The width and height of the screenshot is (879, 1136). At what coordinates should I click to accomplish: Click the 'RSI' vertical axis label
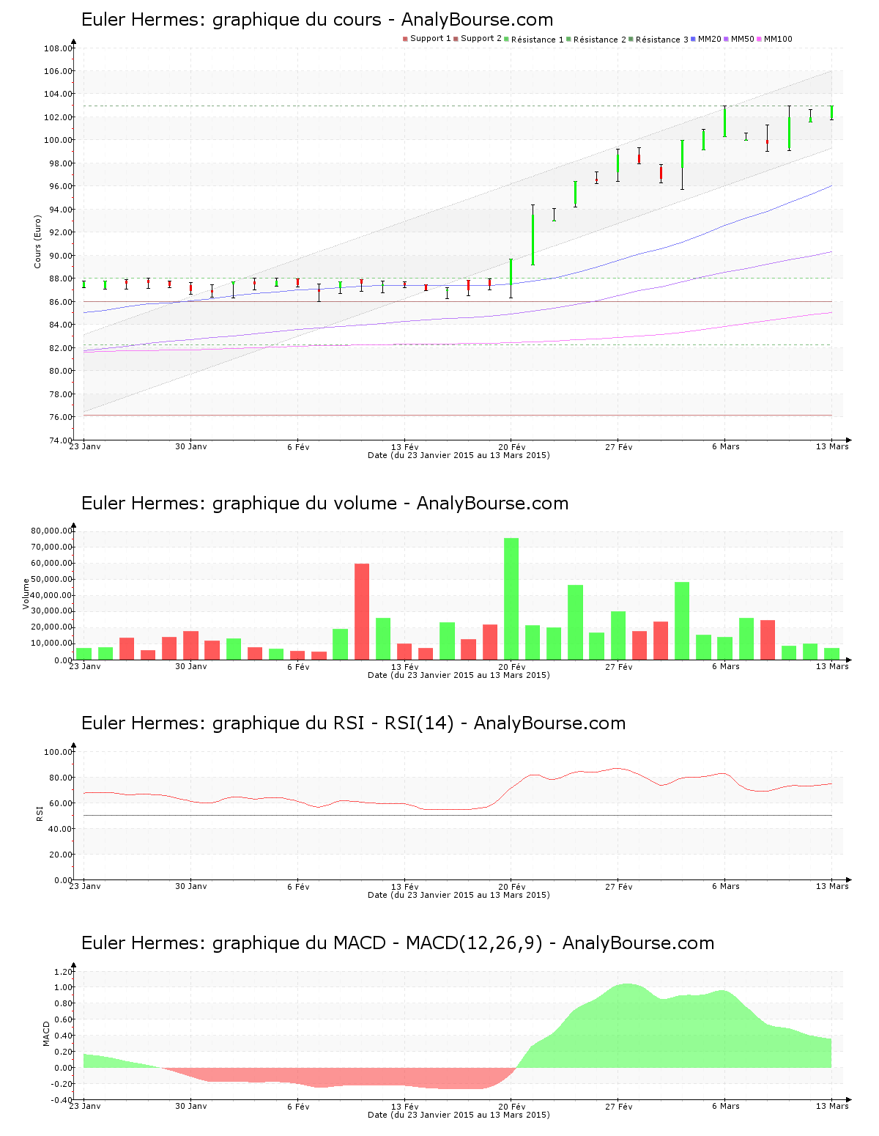tap(39, 813)
